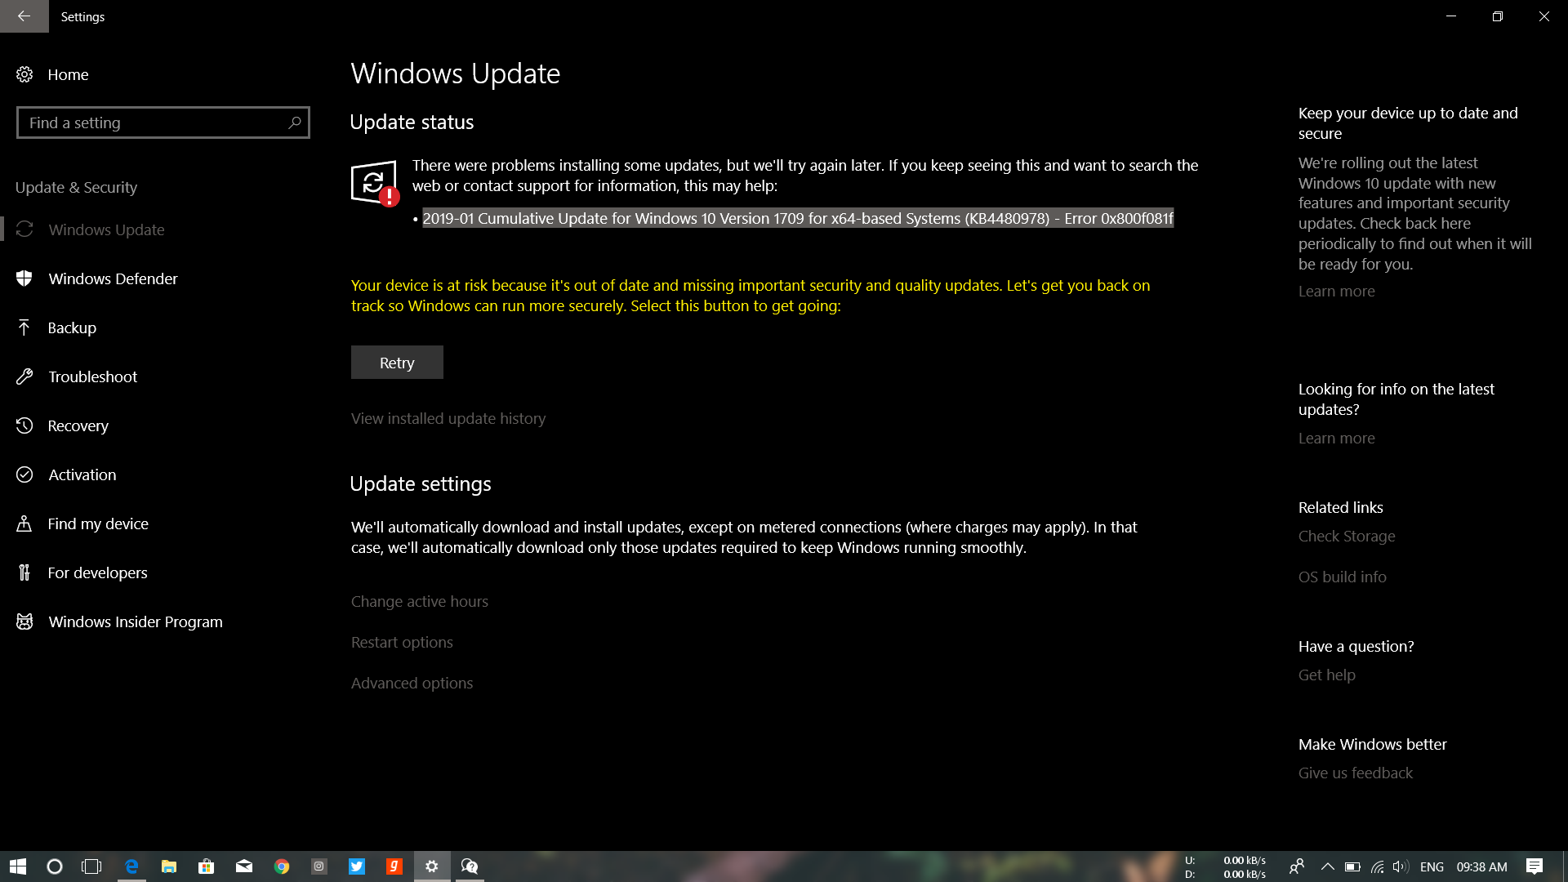Click the battery status tray icon
The image size is (1568, 882).
[x=1352, y=866]
